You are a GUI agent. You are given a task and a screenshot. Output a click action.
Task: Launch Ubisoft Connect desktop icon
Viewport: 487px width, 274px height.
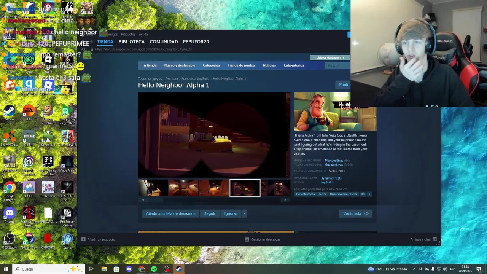[29, 166]
